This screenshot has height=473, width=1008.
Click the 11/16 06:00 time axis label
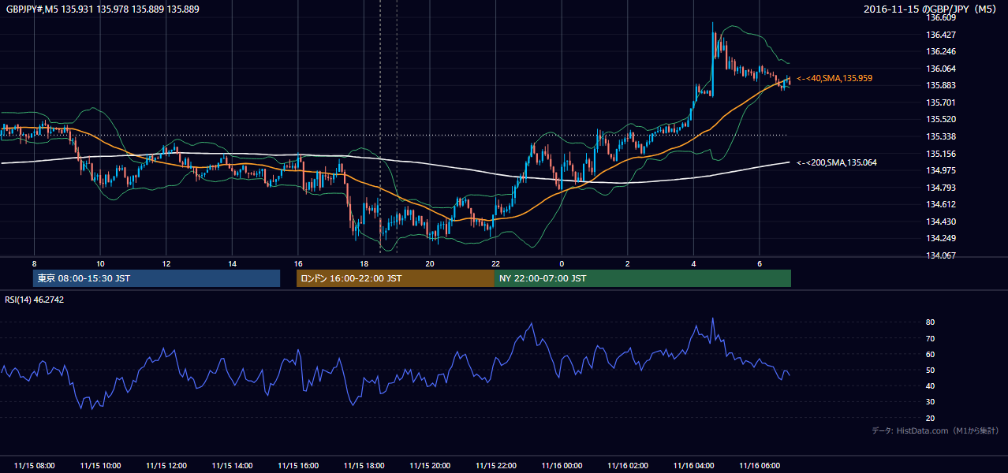click(760, 466)
